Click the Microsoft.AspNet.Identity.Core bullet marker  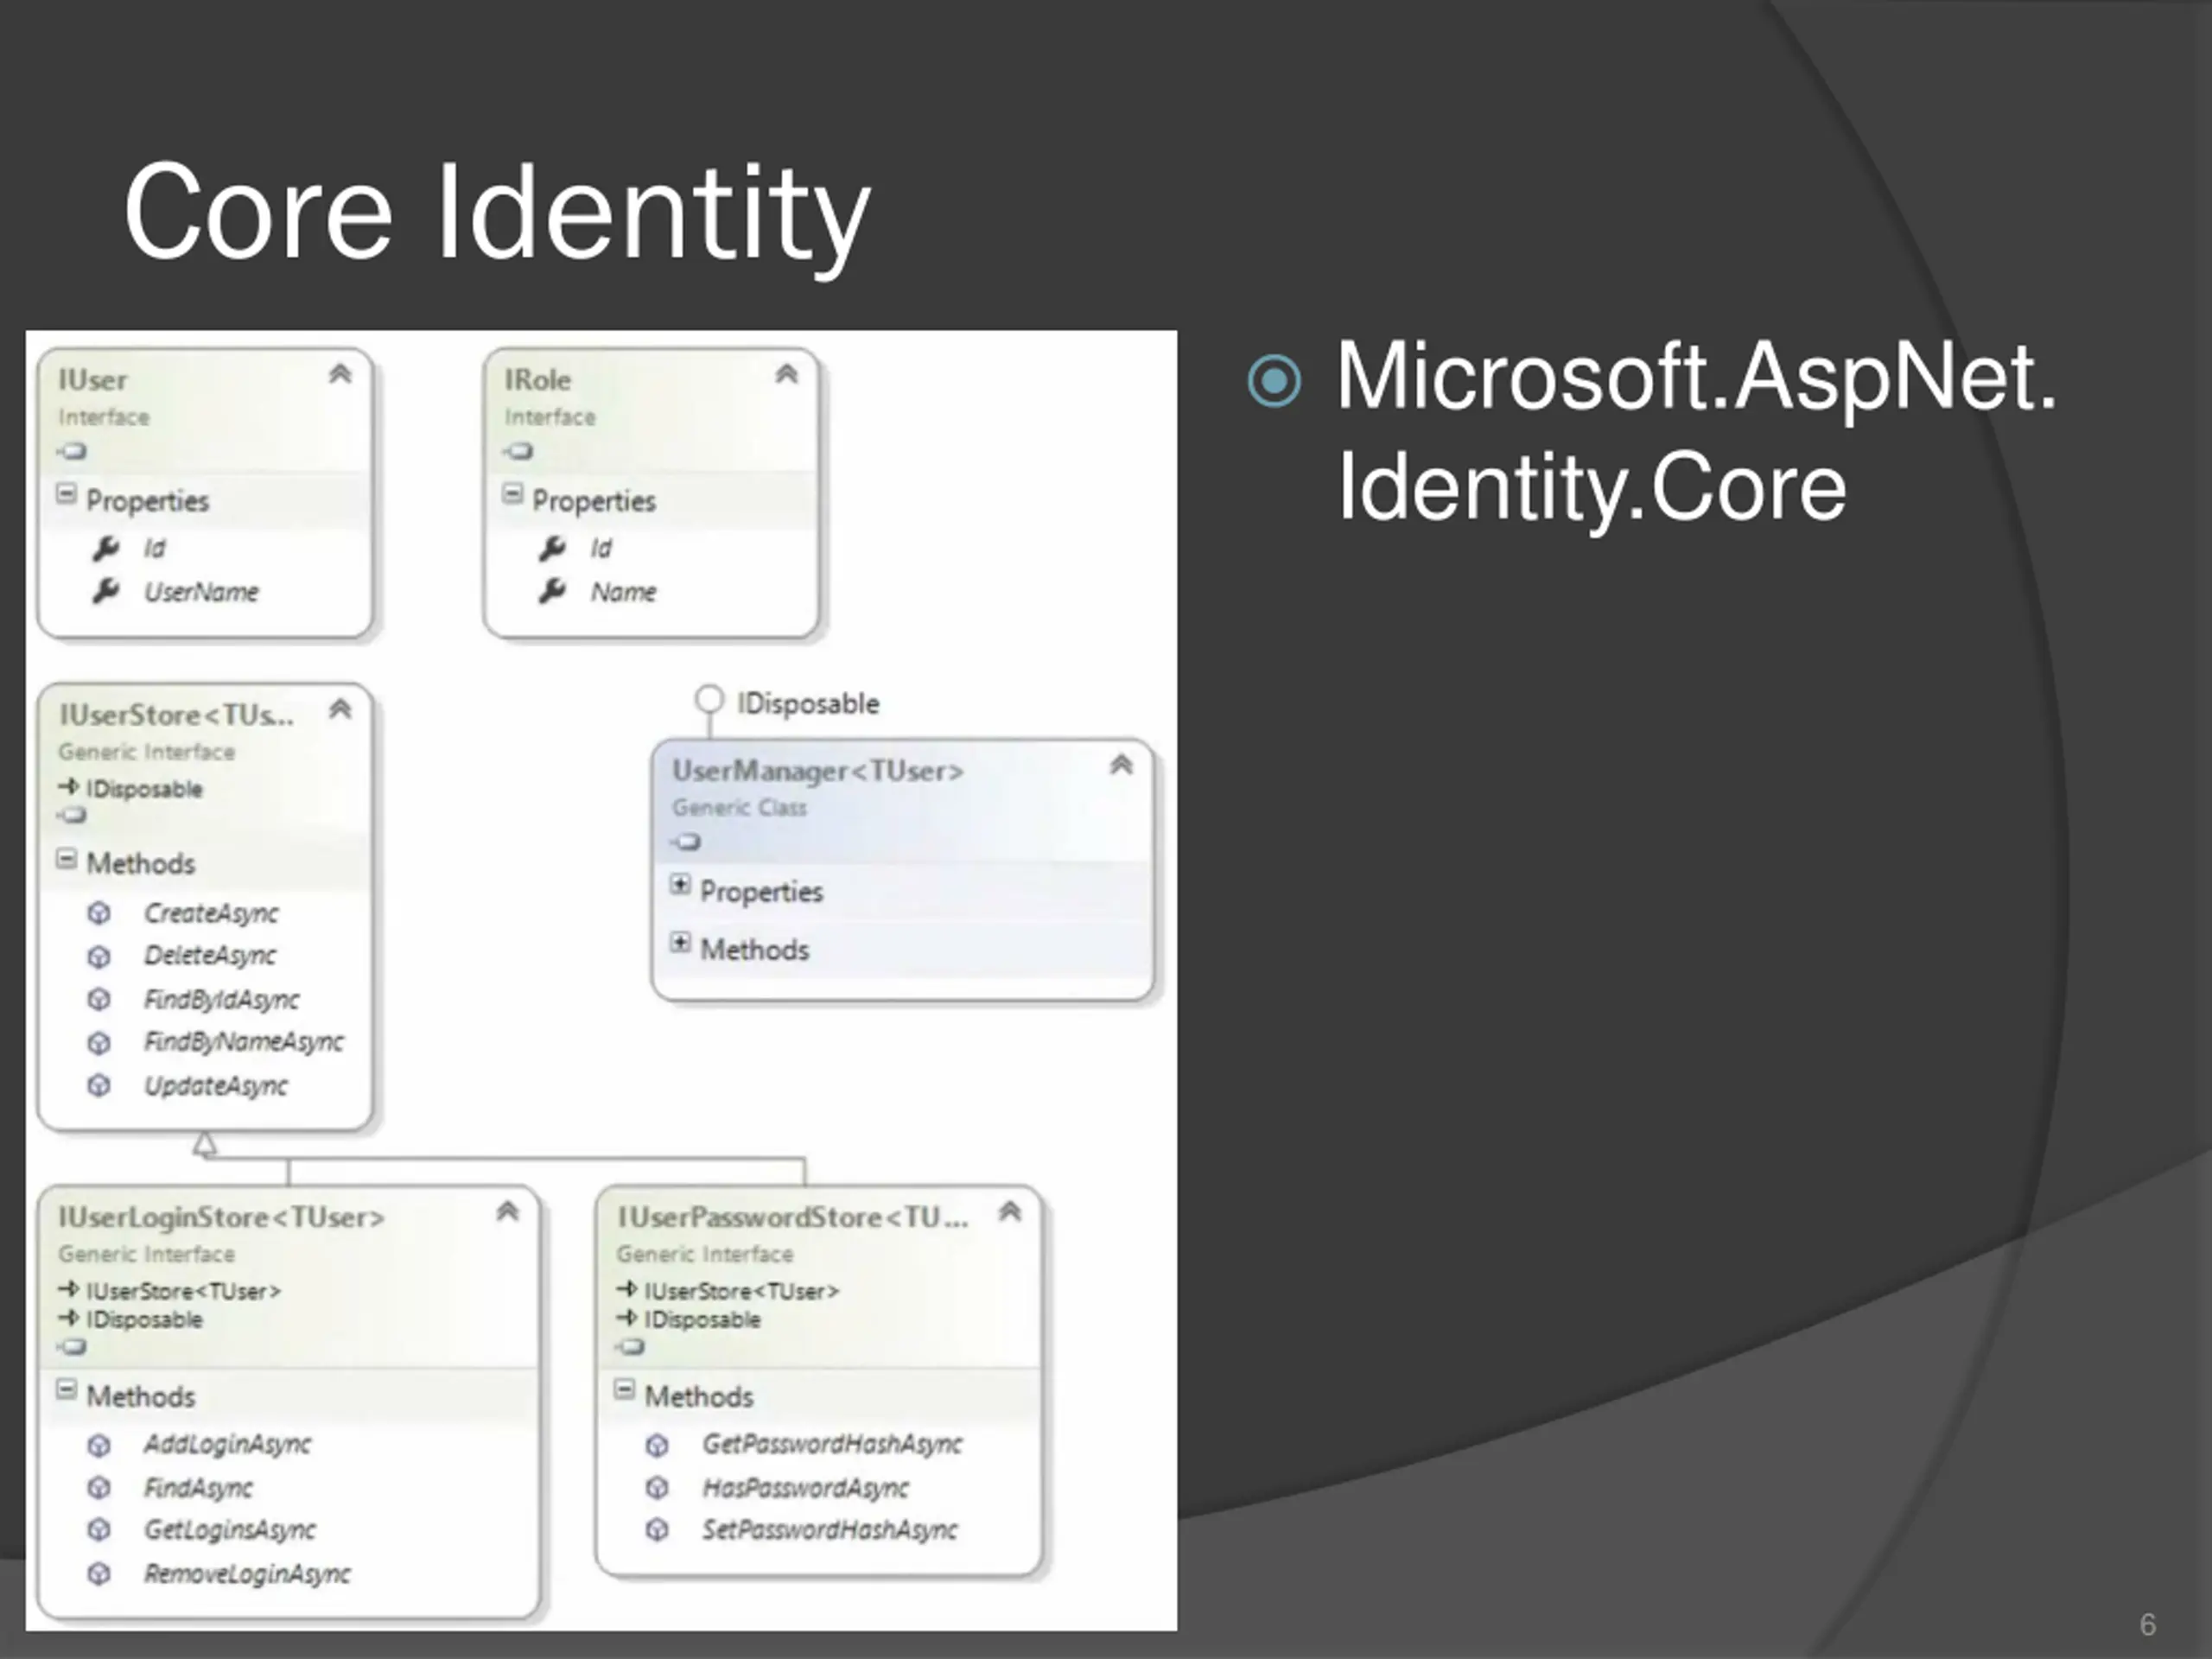1275,381
